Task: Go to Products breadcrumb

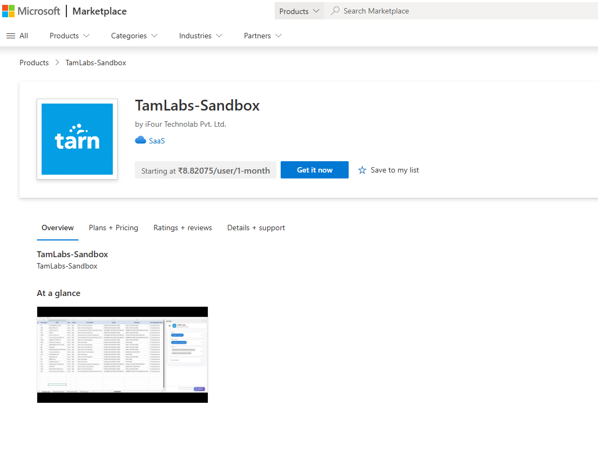Action: point(34,63)
